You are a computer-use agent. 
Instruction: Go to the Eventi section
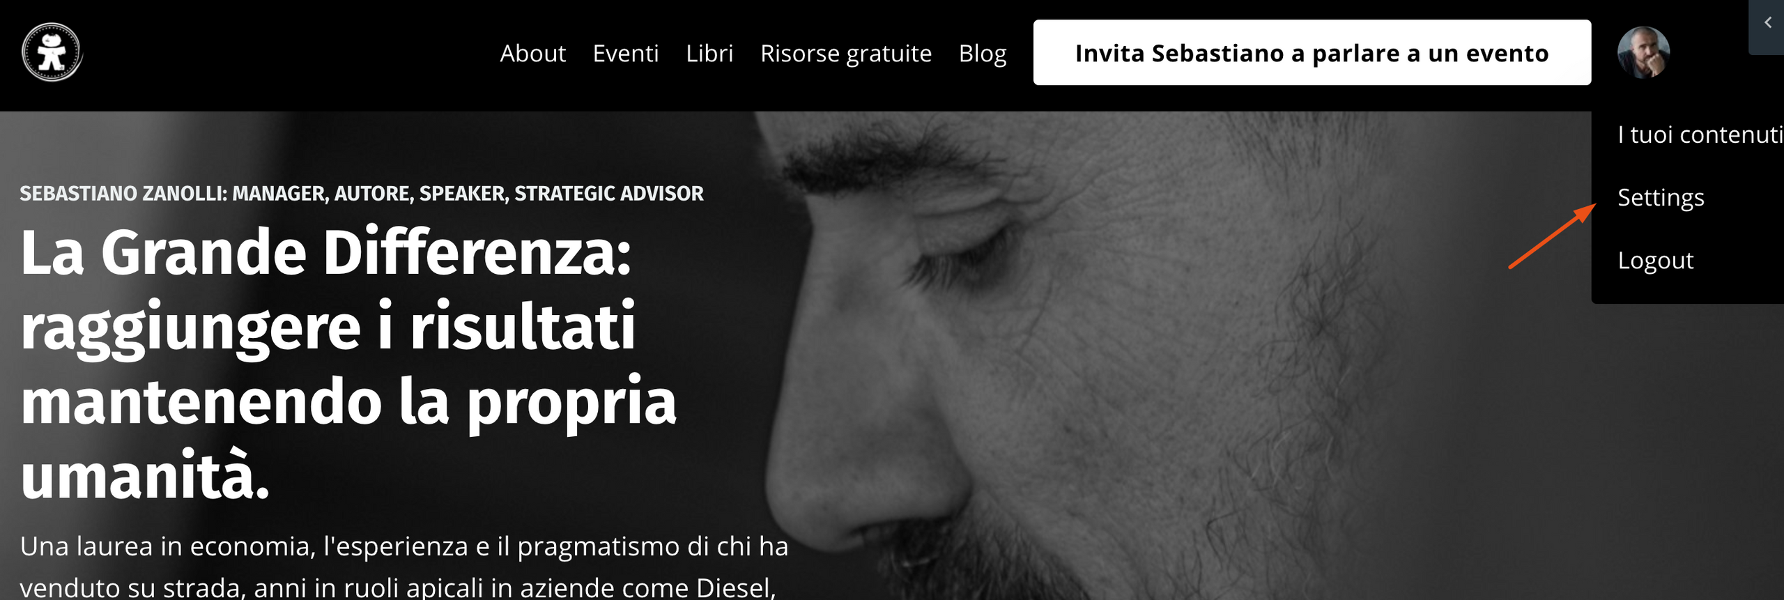pos(625,53)
